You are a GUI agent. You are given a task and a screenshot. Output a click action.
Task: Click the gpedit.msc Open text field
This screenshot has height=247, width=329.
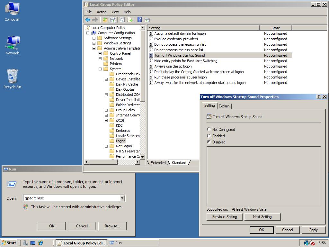click(72, 198)
